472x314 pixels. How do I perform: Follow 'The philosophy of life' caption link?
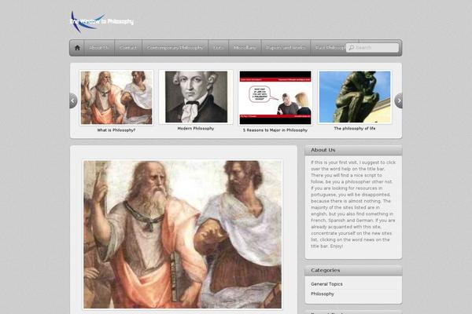coord(355,128)
